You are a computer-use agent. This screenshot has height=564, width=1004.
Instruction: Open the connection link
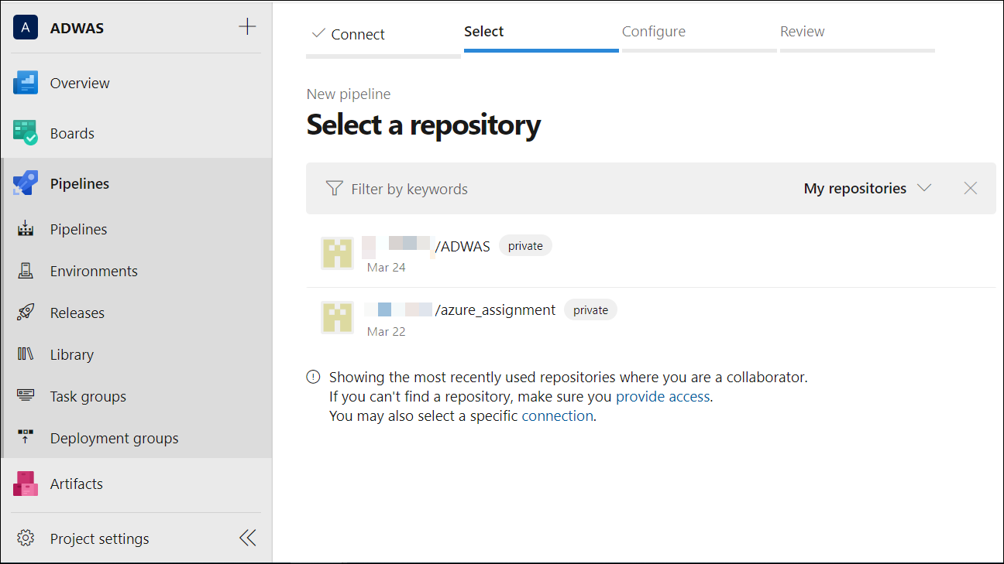coord(557,415)
